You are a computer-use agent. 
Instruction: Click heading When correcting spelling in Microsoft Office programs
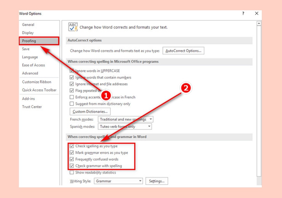(x=113, y=62)
